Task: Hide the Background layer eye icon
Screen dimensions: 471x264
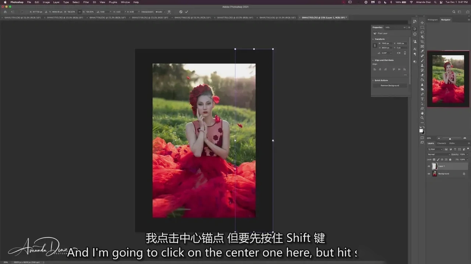Action: pyautogui.click(x=429, y=174)
